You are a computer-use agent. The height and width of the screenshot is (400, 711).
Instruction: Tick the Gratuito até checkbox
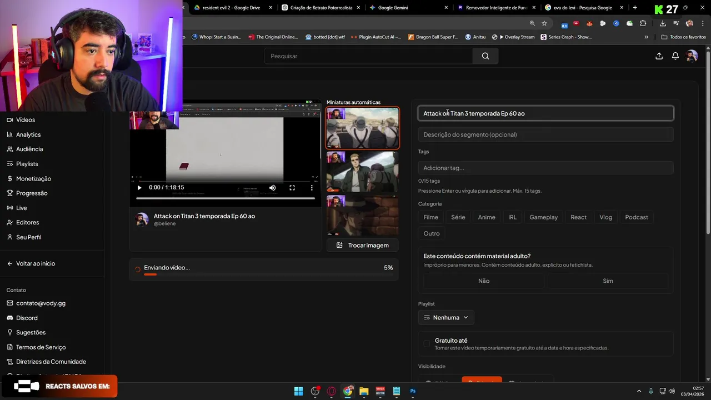[427, 344]
